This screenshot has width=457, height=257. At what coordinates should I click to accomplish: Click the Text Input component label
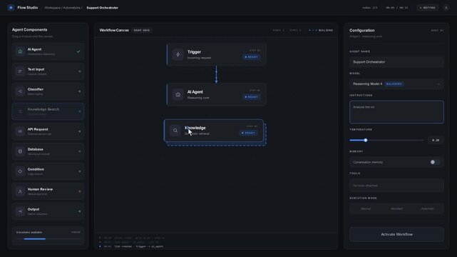36,69
